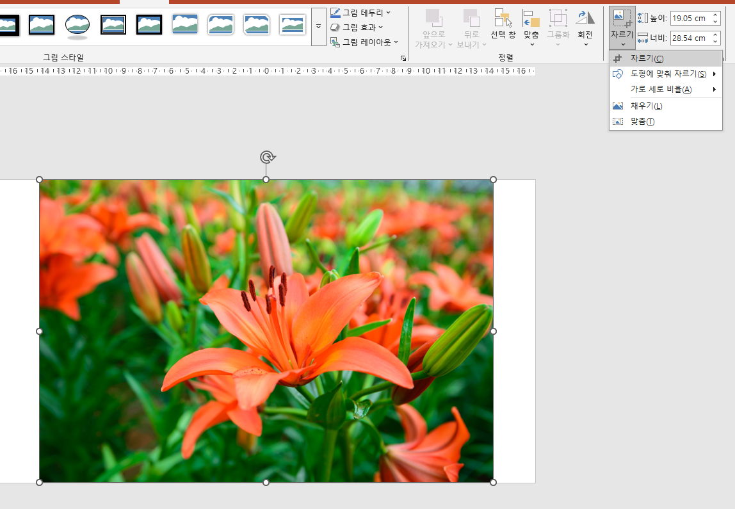Apply the double black frame picture style
The width and height of the screenshot is (735, 509).
tap(113, 25)
